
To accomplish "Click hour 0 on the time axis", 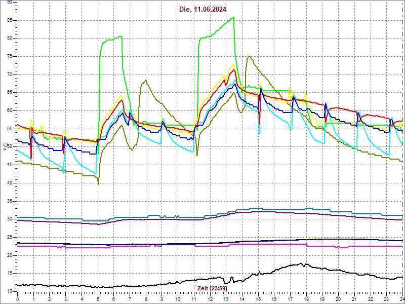I will tap(18, 298).
